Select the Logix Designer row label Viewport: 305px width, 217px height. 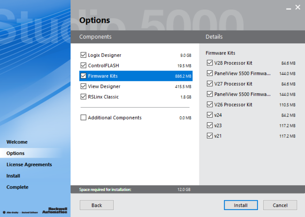click(105, 55)
